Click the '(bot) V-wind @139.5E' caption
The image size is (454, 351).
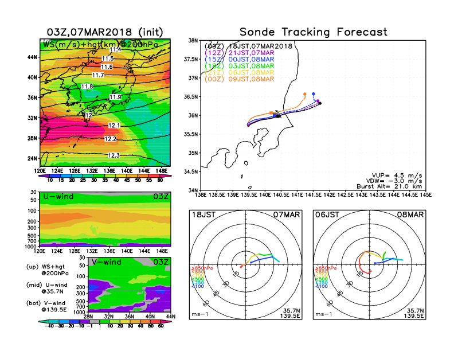pos(46,306)
